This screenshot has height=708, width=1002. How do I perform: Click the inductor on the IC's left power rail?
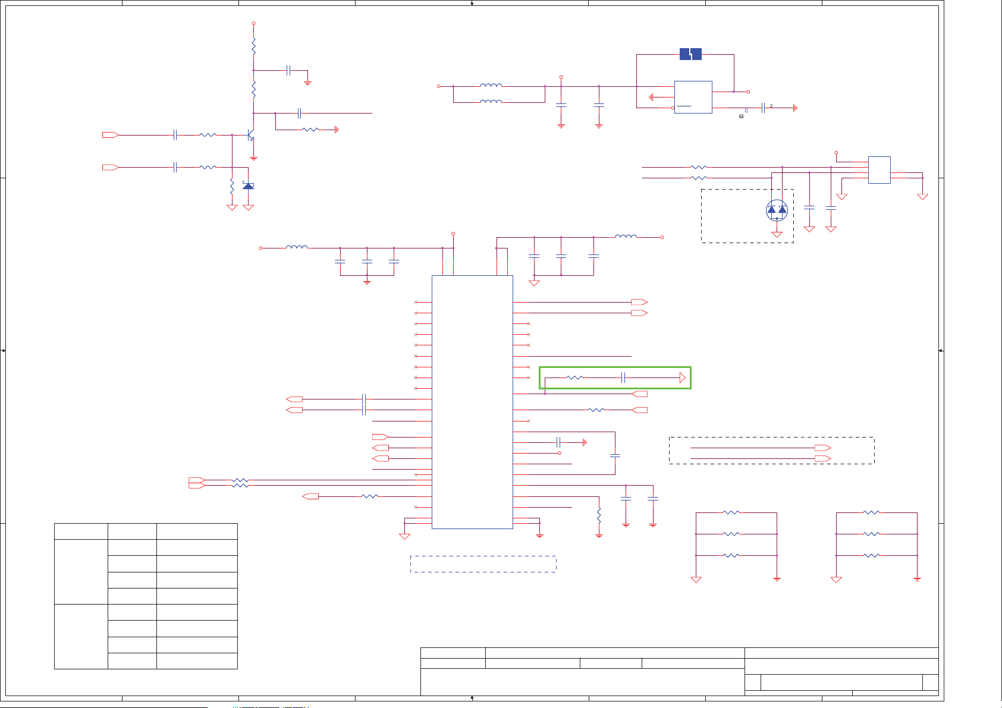click(297, 248)
